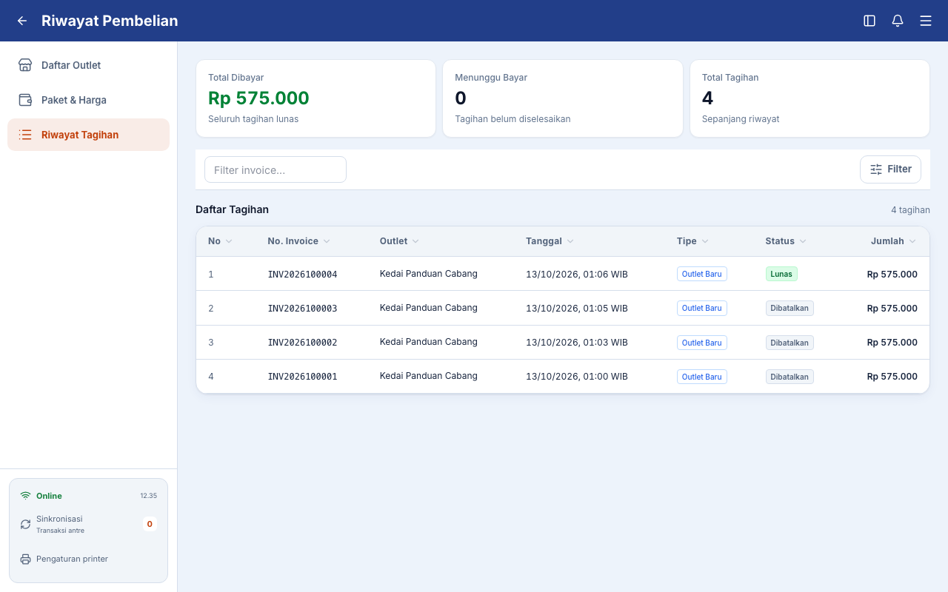The image size is (948, 592).
Task: Click the Lunas status badge
Action: coord(781,274)
